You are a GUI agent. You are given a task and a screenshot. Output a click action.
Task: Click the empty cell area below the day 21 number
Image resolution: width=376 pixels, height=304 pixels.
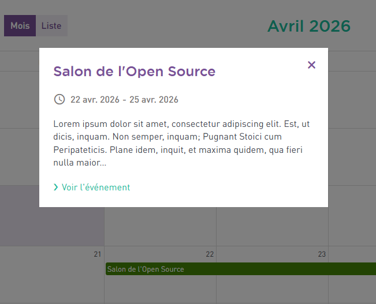coord(52,283)
